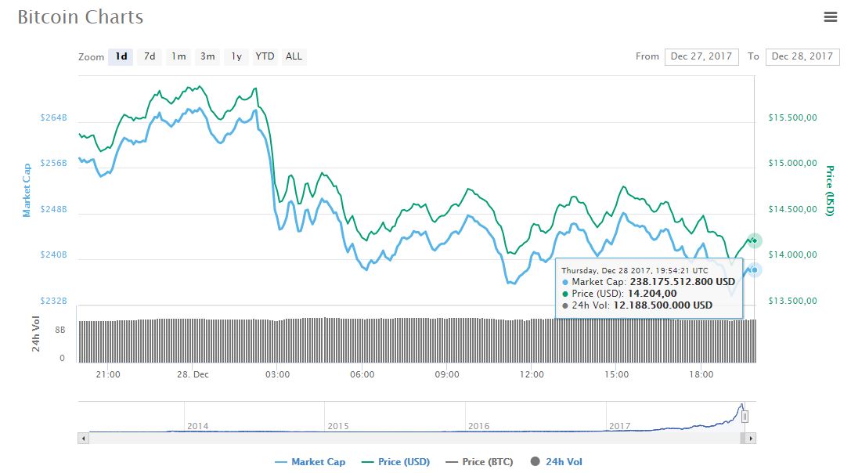Click the 2017 navigator year label
The height and width of the screenshot is (473, 851).
[620, 426]
